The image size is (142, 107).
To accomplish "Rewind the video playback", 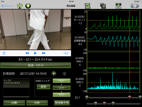I will 27,53.
